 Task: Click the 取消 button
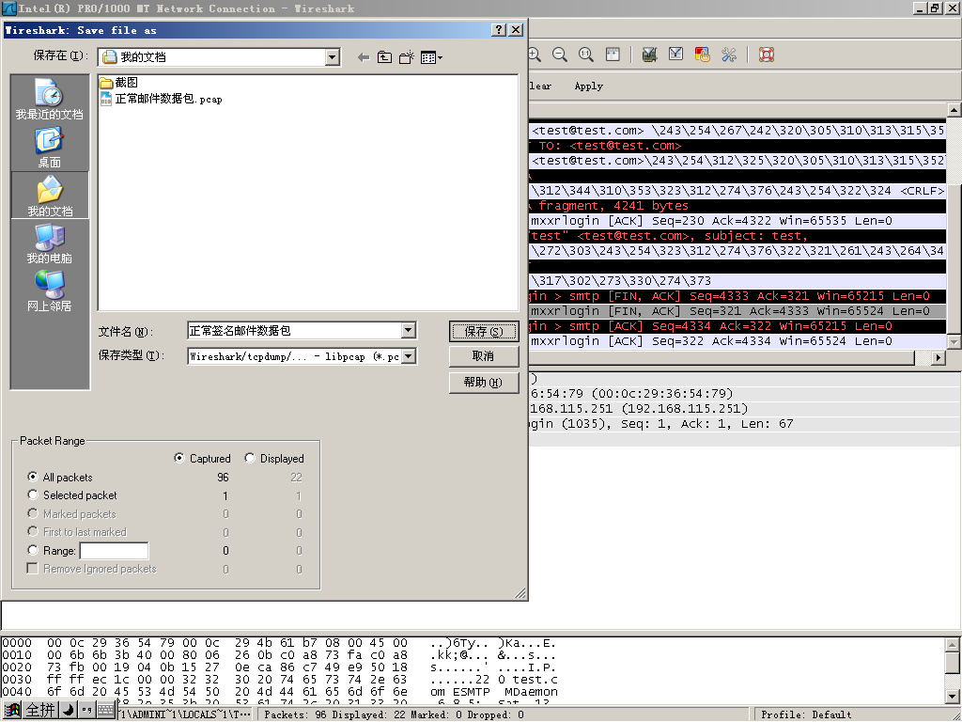[x=484, y=356]
